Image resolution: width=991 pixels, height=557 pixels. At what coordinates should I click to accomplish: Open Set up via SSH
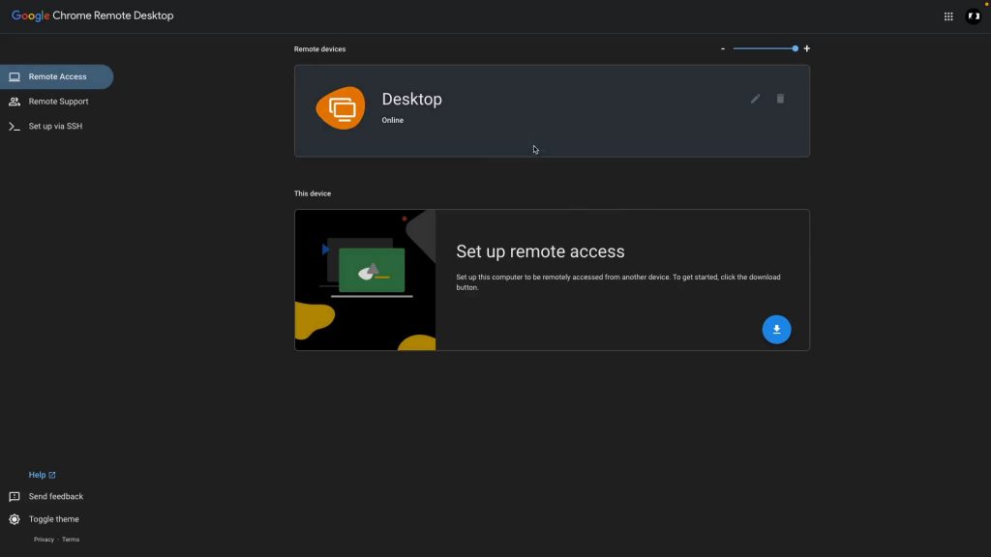pos(56,127)
